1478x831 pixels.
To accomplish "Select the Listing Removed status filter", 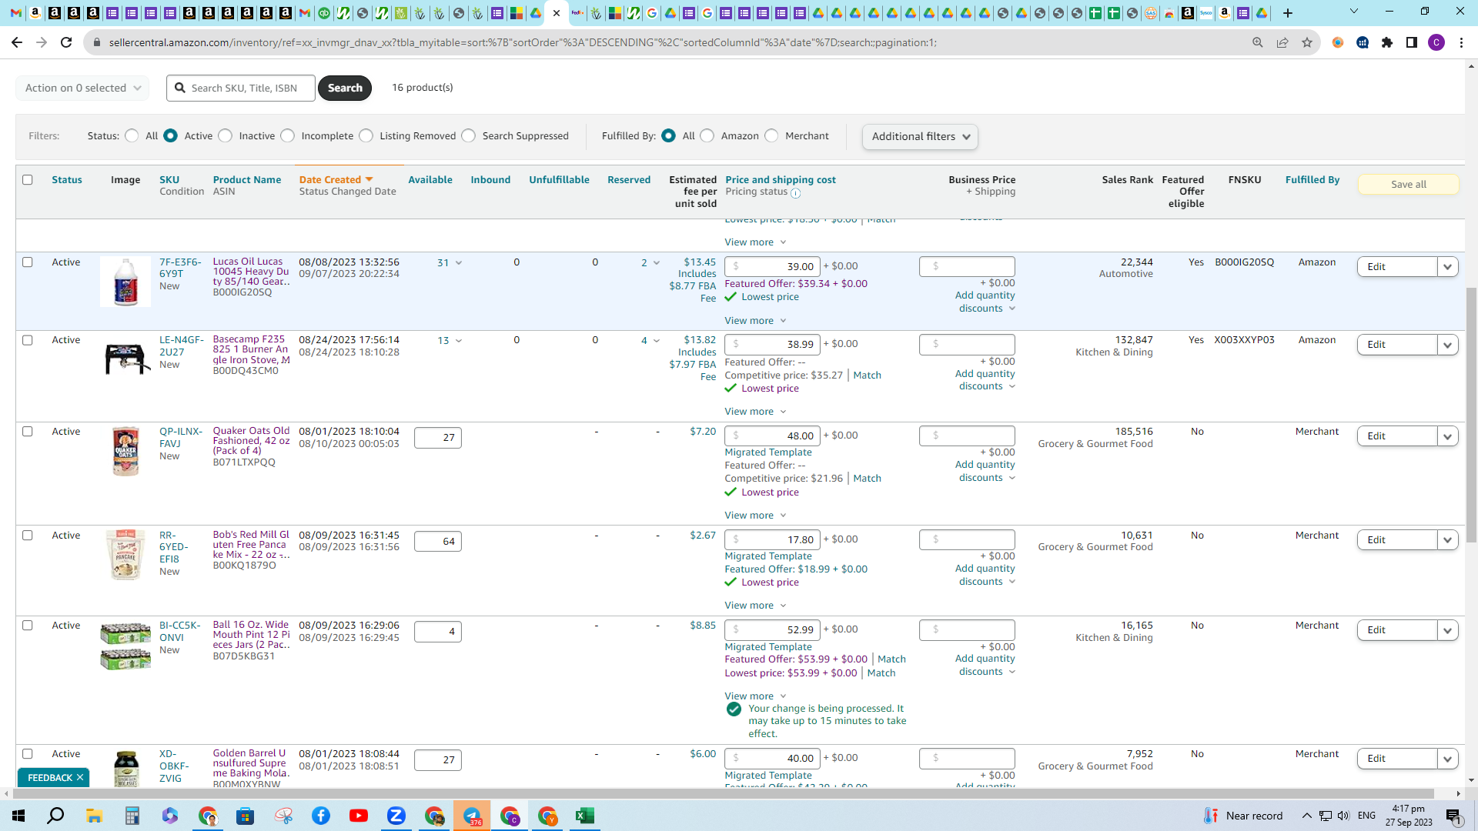I will (x=366, y=136).
